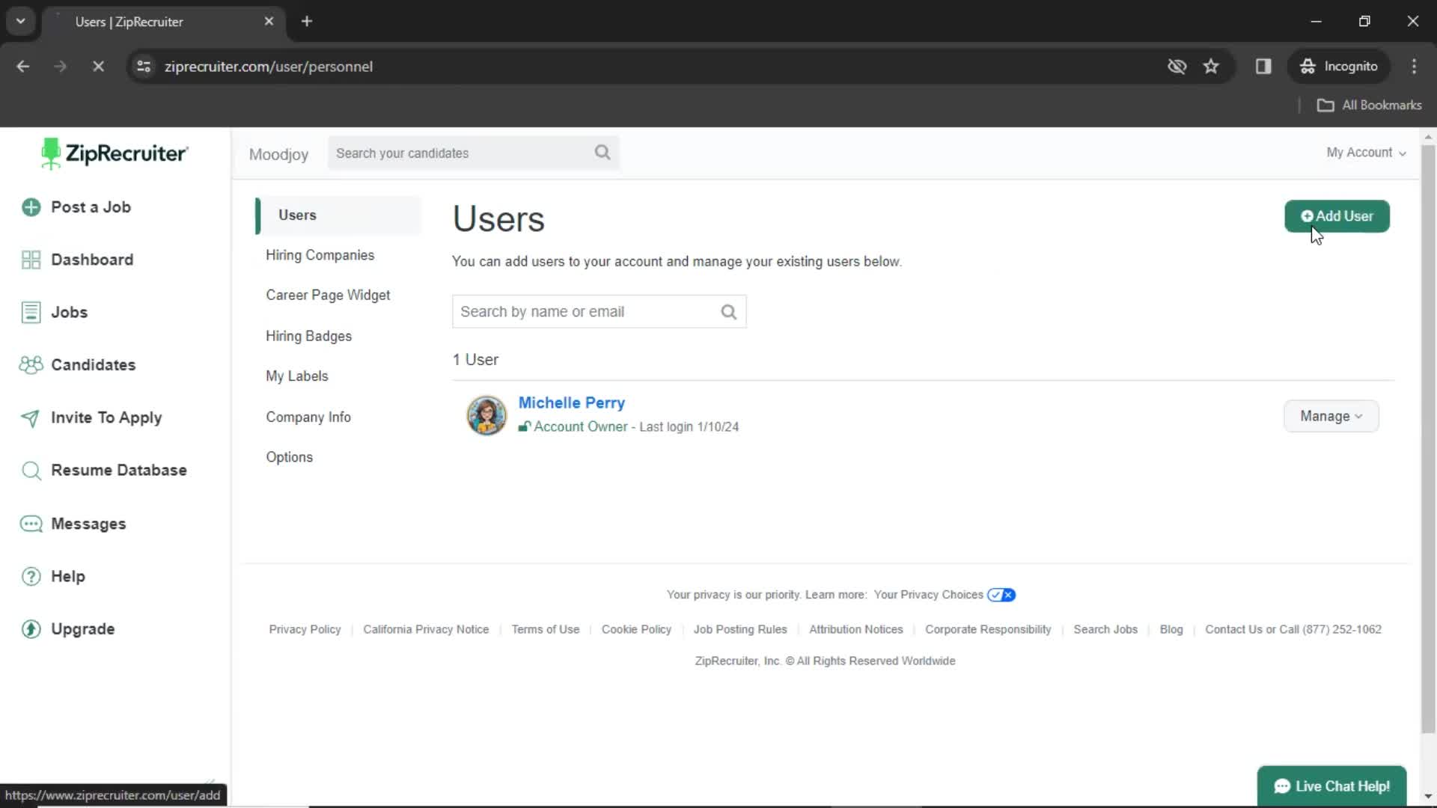The width and height of the screenshot is (1437, 808).
Task: Click Michelle Perry's avatar picture
Action: pos(486,415)
